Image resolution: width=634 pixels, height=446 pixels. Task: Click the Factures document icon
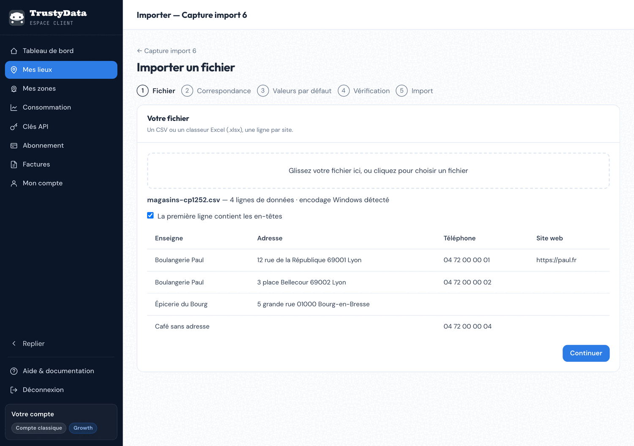click(x=14, y=164)
